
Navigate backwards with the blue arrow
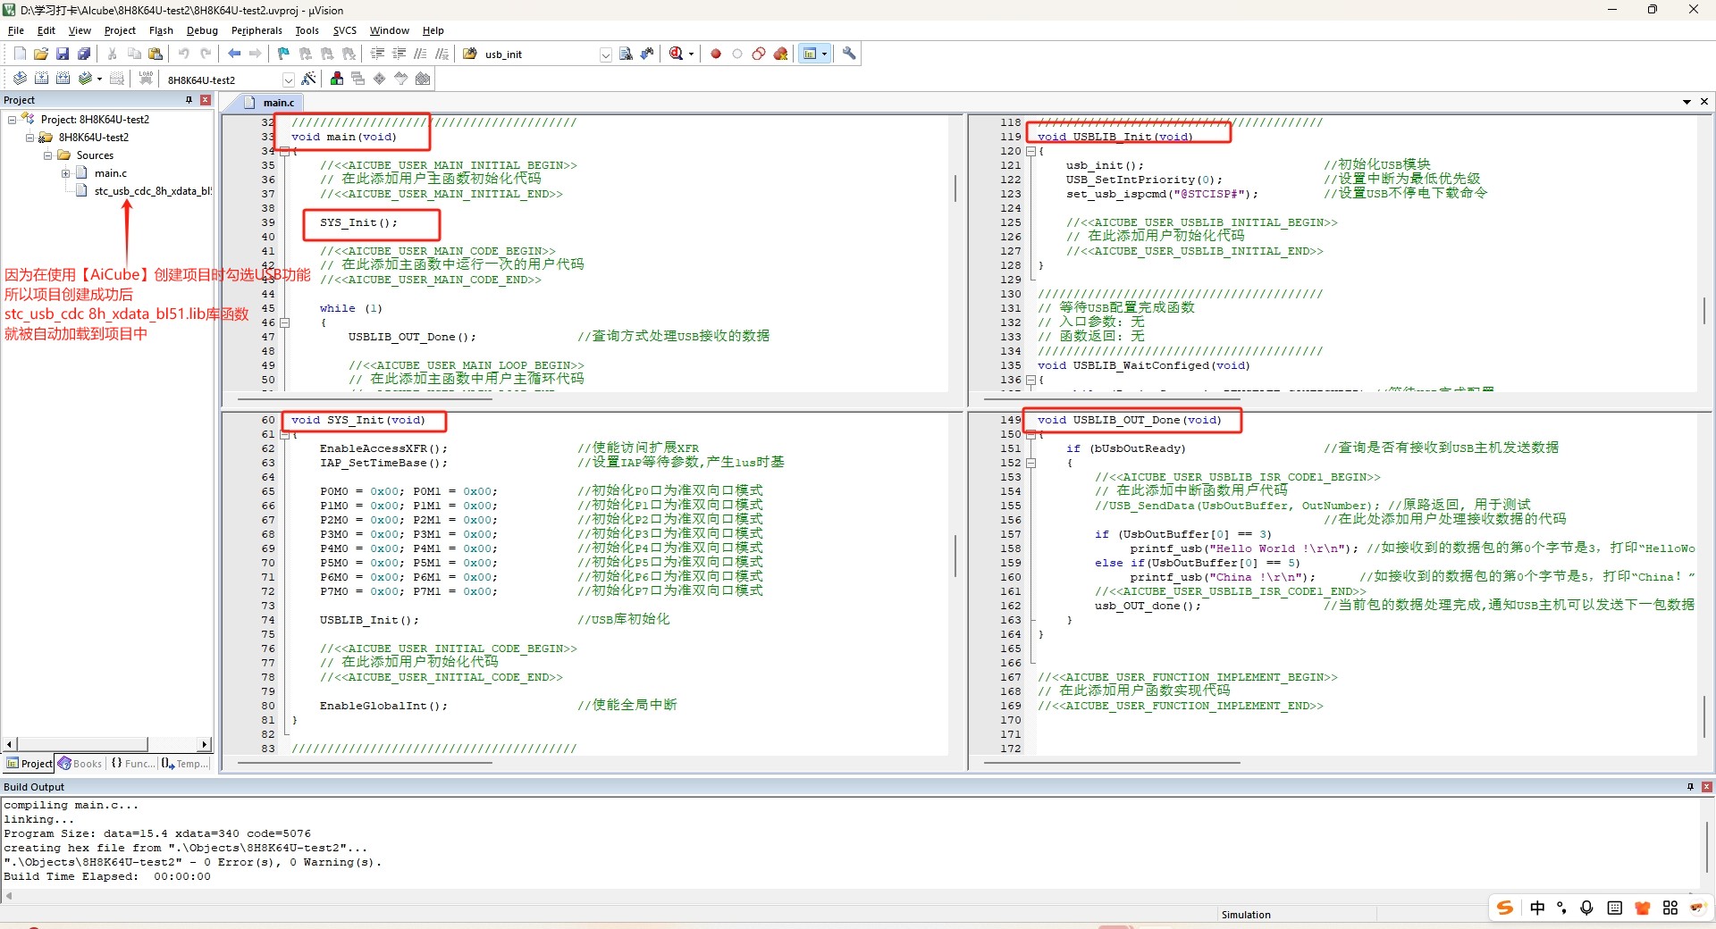tap(234, 54)
